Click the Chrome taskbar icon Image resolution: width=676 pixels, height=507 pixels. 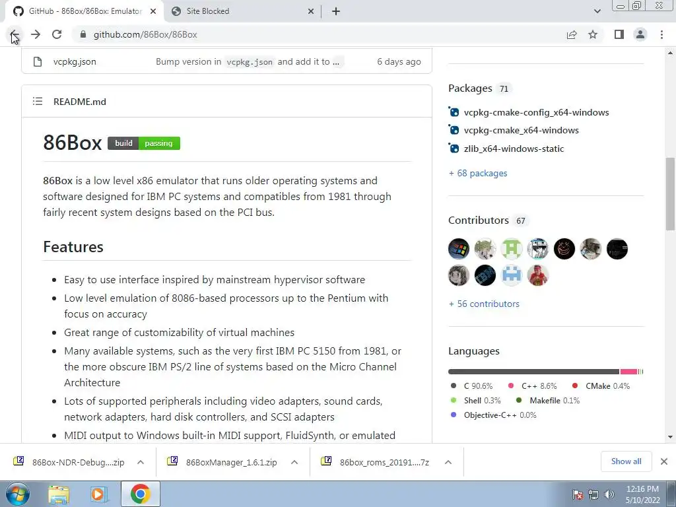point(140,494)
